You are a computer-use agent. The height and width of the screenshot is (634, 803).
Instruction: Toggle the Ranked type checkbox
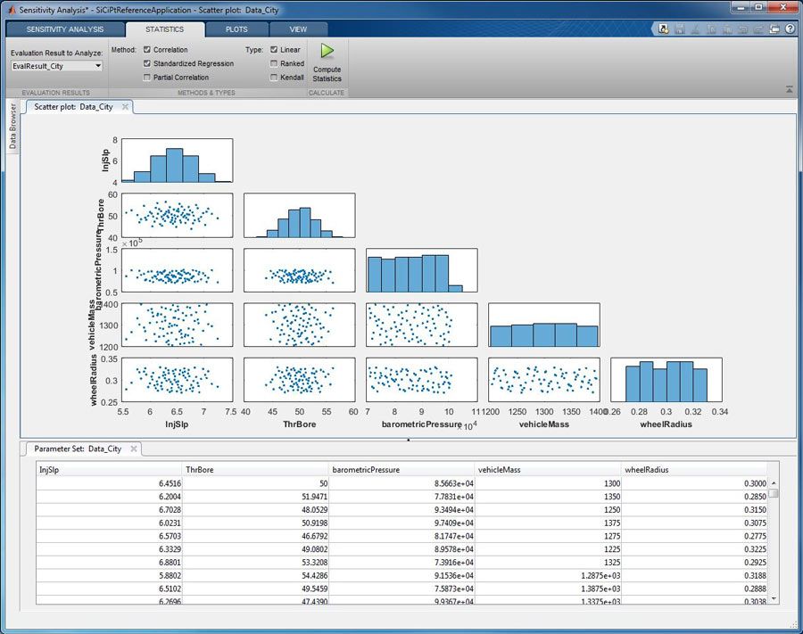coord(277,62)
